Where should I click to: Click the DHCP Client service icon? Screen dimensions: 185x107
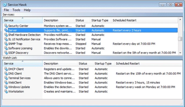click(6, 69)
